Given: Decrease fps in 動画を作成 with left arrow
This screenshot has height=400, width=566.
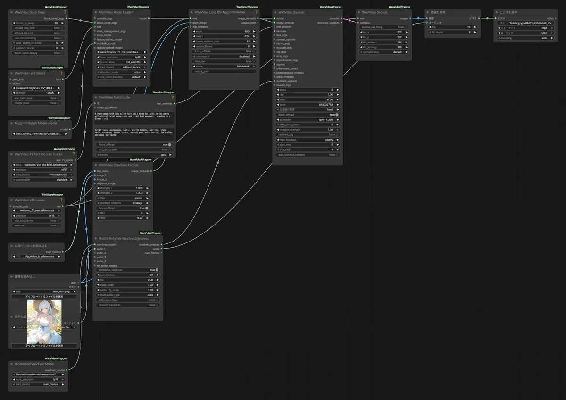Looking at the screenshot, I should click(x=430, y=27).
